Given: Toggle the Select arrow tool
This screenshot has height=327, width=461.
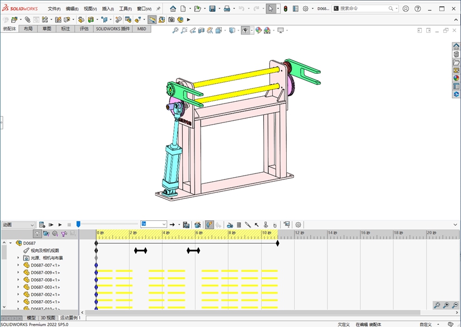Looking at the screenshot, I should pyautogui.click(x=271, y=8).
